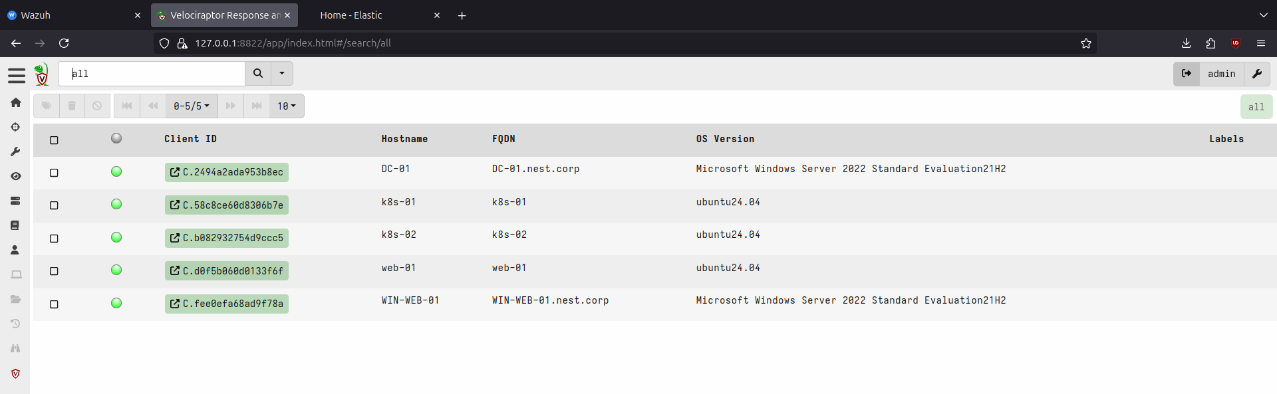Open user preferences wrench icon
Screen dimensions: 1277x394
click(x=1256, y=74)
